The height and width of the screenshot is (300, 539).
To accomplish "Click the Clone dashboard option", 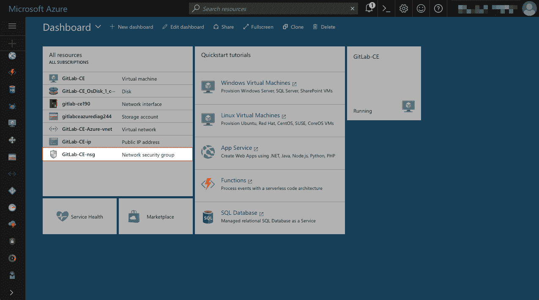I will [293, 27].
